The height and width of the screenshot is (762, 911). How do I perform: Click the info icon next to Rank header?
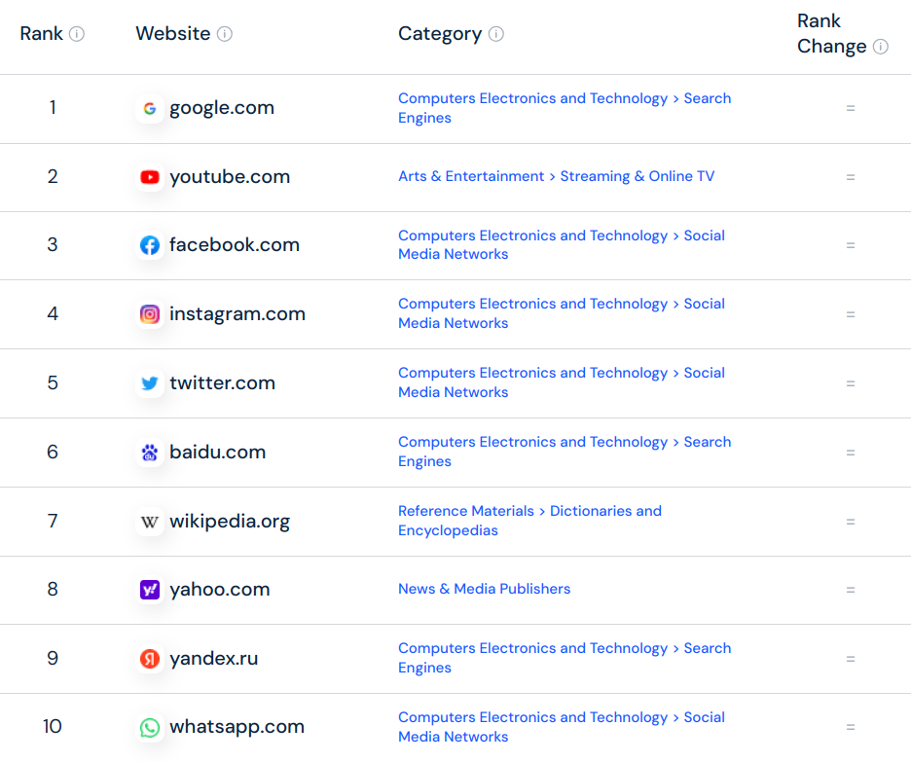[77, 34]
